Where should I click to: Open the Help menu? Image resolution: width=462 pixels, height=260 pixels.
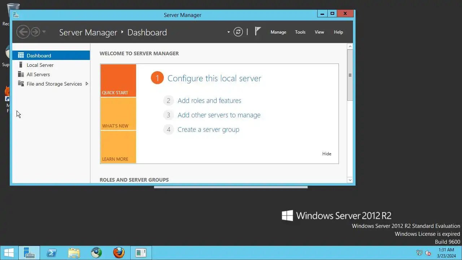(x=339, y=32)
